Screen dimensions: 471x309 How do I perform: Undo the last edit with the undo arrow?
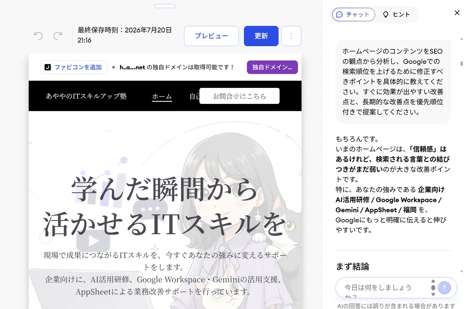(x=38, y=36)
